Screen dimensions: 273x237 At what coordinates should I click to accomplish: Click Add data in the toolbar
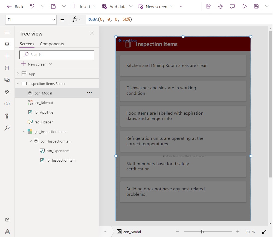[x=117, y=7]
